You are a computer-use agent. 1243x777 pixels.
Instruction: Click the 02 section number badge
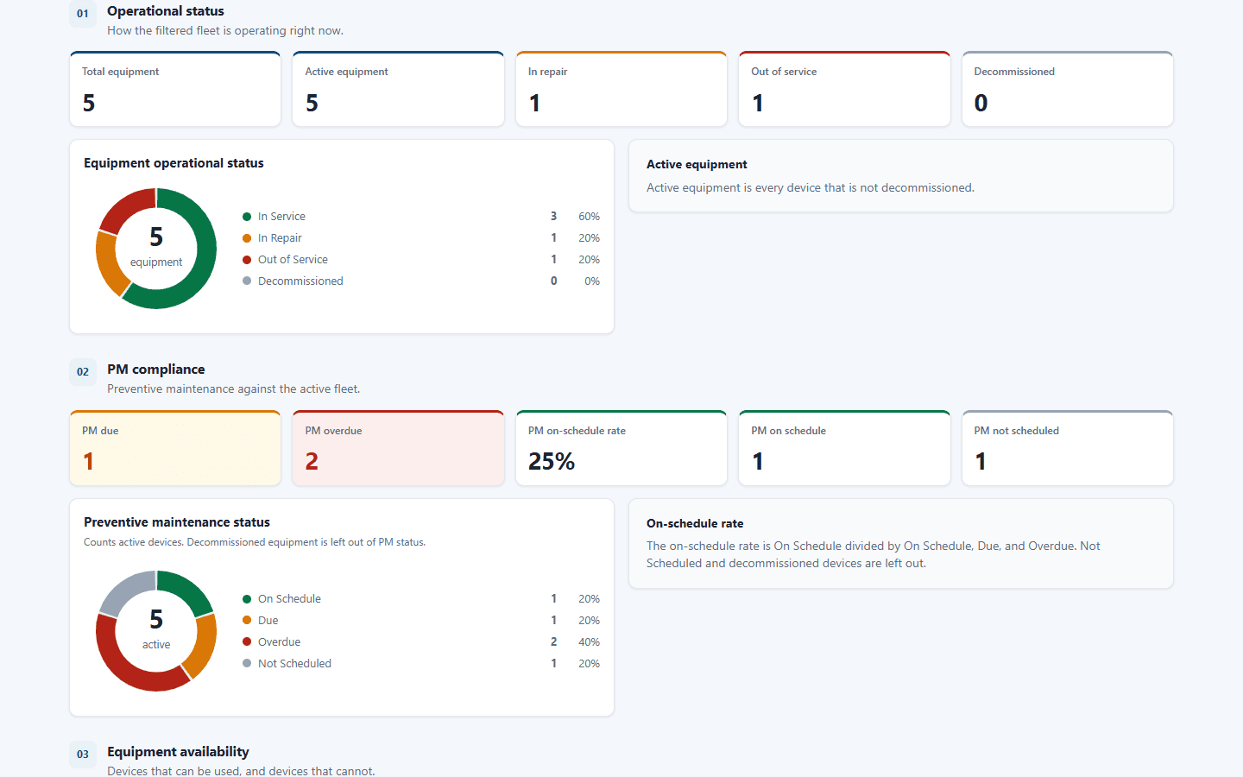83,372
